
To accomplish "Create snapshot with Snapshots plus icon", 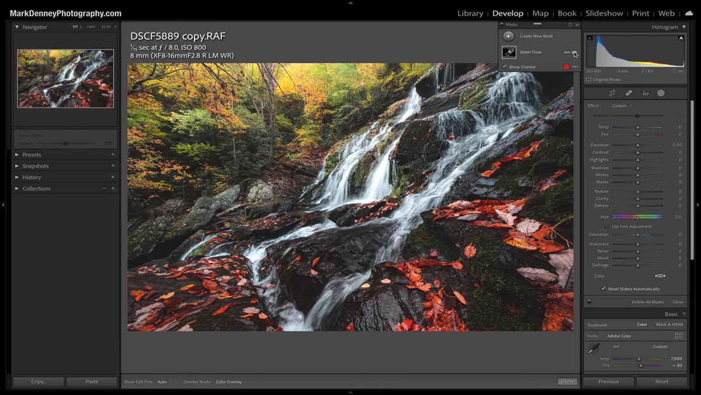I will click(113, 166).
